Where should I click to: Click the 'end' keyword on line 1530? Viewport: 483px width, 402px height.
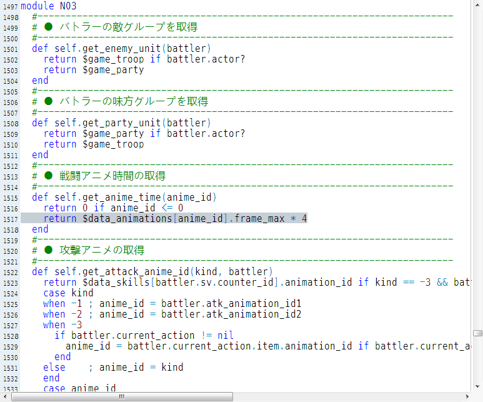point(62,357)
